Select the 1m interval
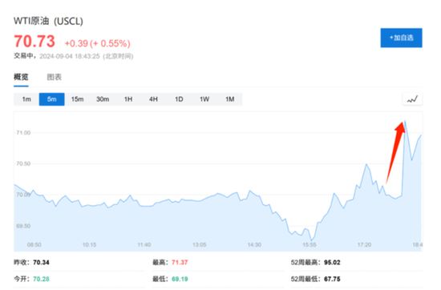The image size is (441, 290). click(26, 99)
